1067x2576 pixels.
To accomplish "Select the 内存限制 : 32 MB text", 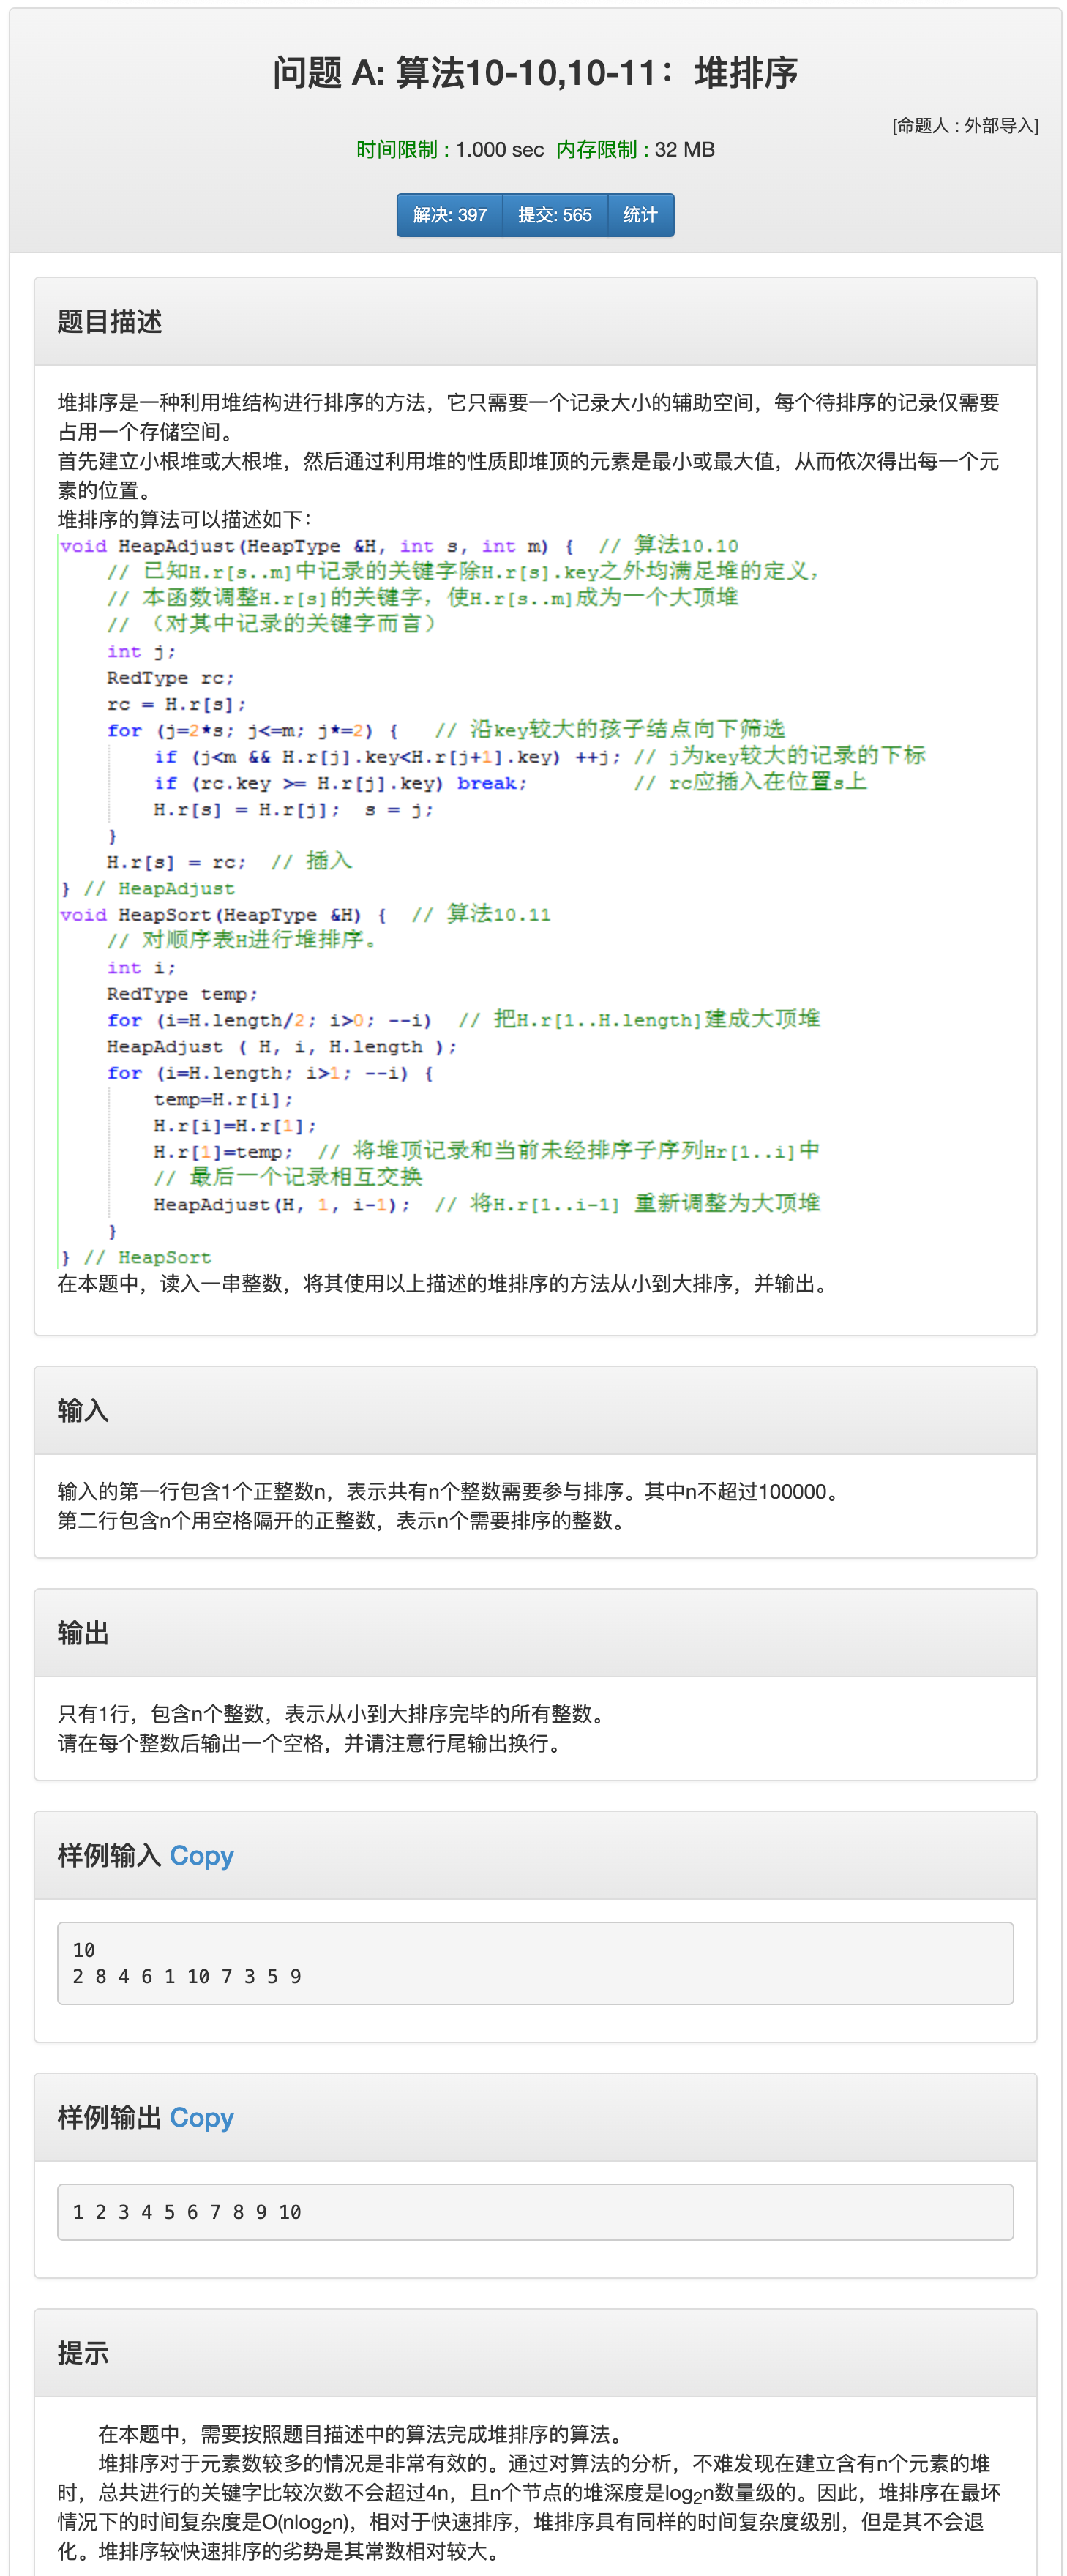I will [635, 150].
